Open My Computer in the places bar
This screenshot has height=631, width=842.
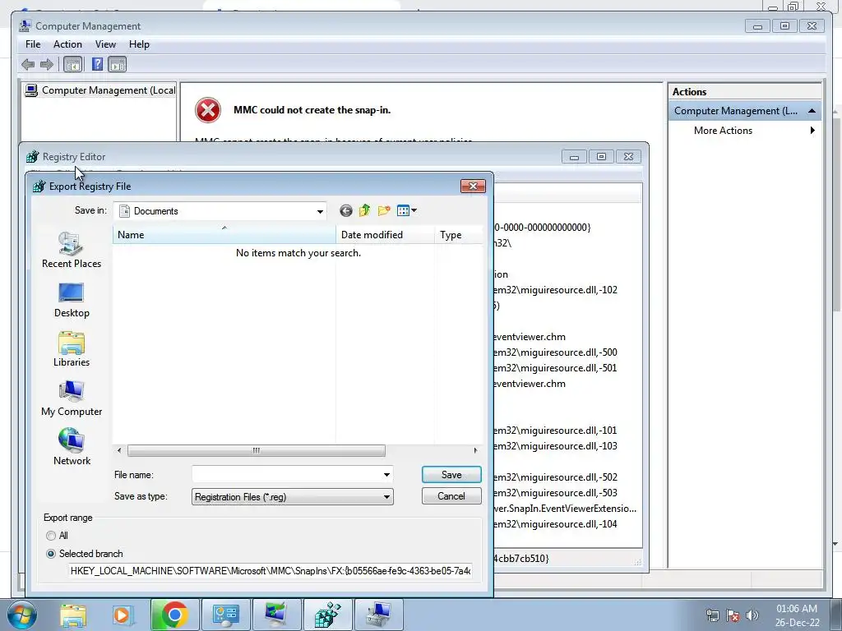[72, 398]
